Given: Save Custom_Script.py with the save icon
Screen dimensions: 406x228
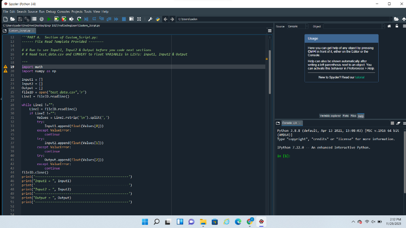Looking at the screenshot, I should pyautogui.click(x=20, y=19).
